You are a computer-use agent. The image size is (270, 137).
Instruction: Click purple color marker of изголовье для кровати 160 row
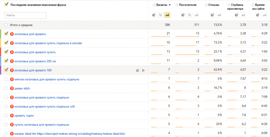[x=1, y=70]
